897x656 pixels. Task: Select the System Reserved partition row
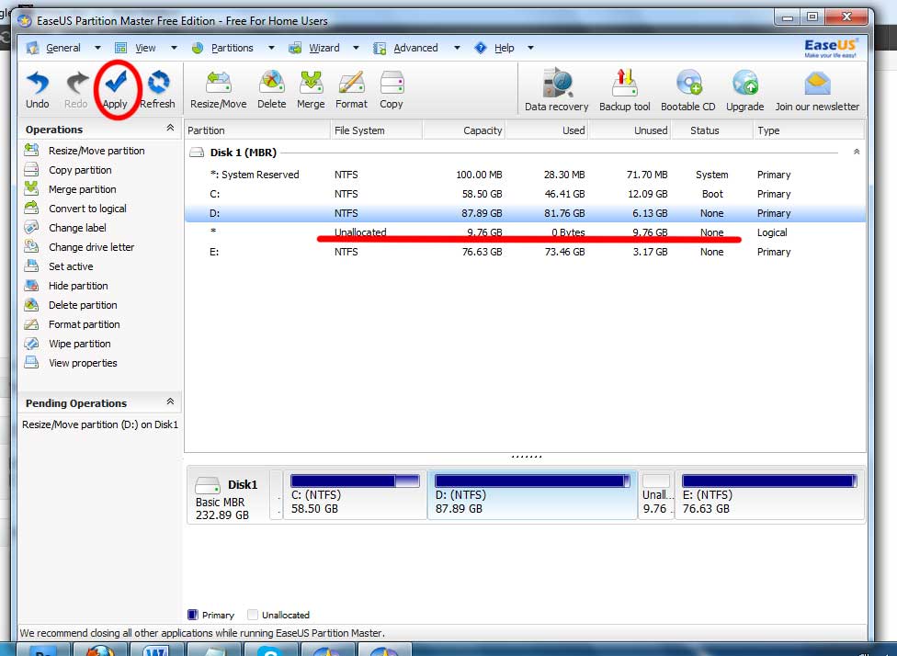tap(525, 175)
